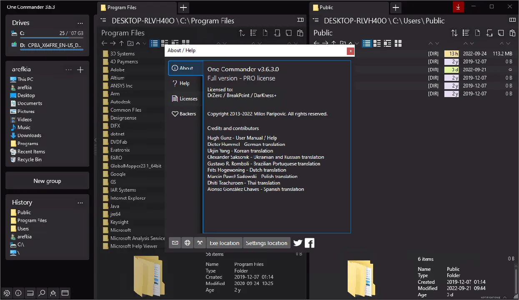Toggle sort order arrows in Public pane

pos(454,33)
